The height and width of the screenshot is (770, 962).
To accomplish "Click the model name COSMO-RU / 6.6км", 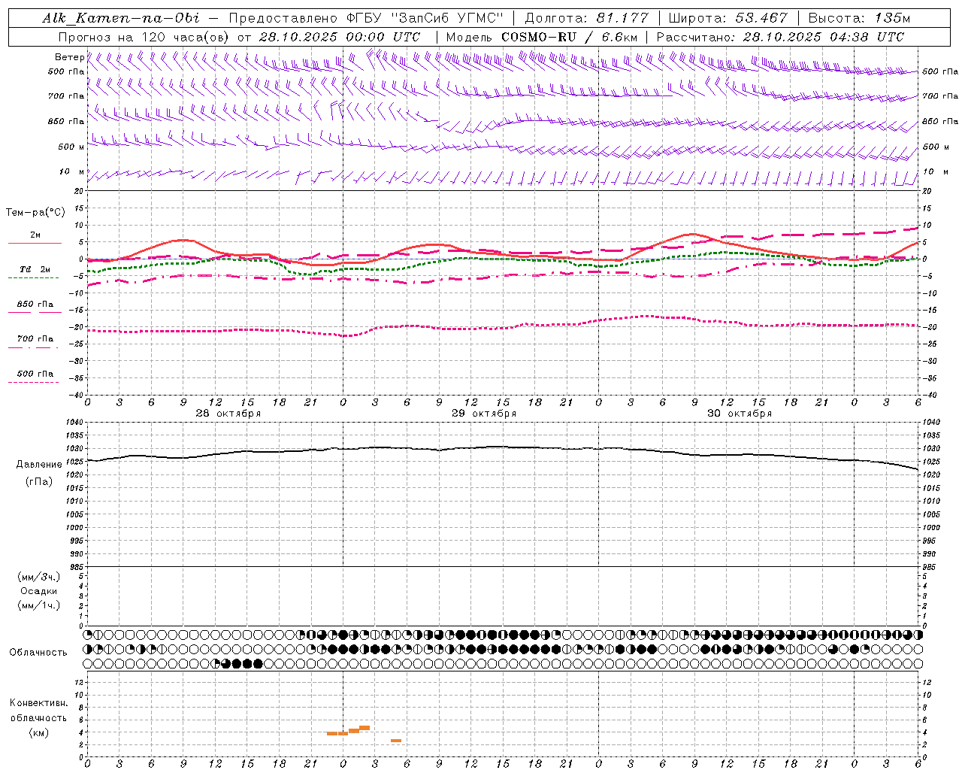I will pyautogui.click(x=569, y=37).
